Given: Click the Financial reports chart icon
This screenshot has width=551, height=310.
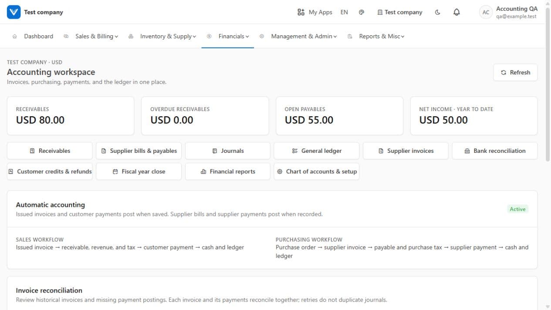Looking at the screenshot, I should pos(203,172).
